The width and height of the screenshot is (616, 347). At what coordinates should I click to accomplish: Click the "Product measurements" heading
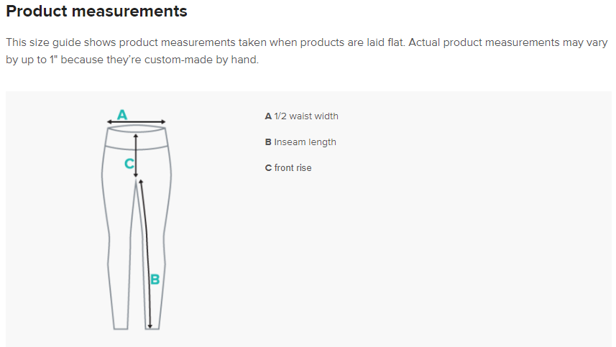(96, 11)
